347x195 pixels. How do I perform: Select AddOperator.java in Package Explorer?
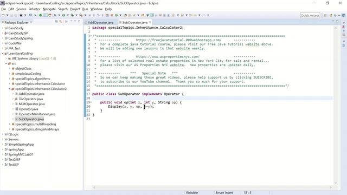click(x=31, y=94)
